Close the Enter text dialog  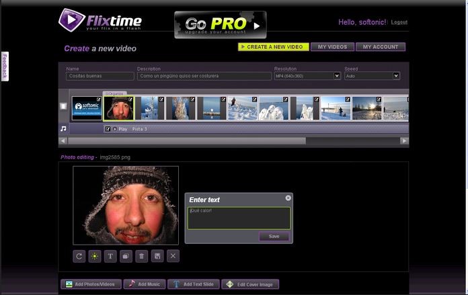288,198
